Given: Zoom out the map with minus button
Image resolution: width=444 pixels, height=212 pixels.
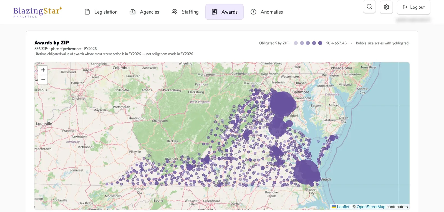Looking at the screenshot, I should (43, 79).
